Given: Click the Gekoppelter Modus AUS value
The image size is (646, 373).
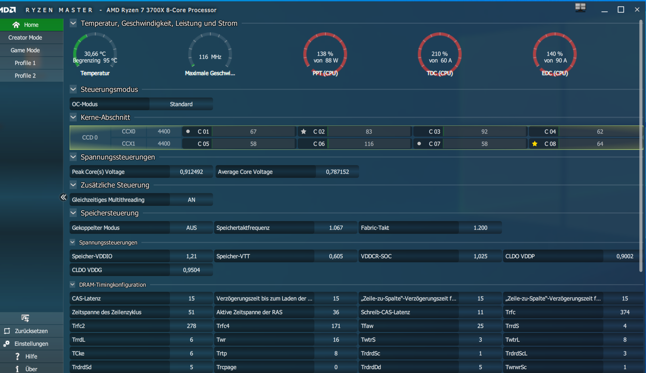Looking at the screenshot, I should [x=191, y=228].
